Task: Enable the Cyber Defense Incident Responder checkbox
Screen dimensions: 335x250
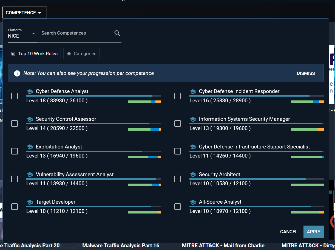Action: (178, 96)
